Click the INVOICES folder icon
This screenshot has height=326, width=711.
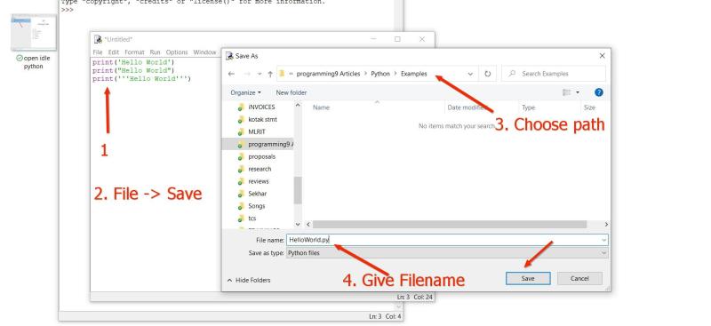241,107
